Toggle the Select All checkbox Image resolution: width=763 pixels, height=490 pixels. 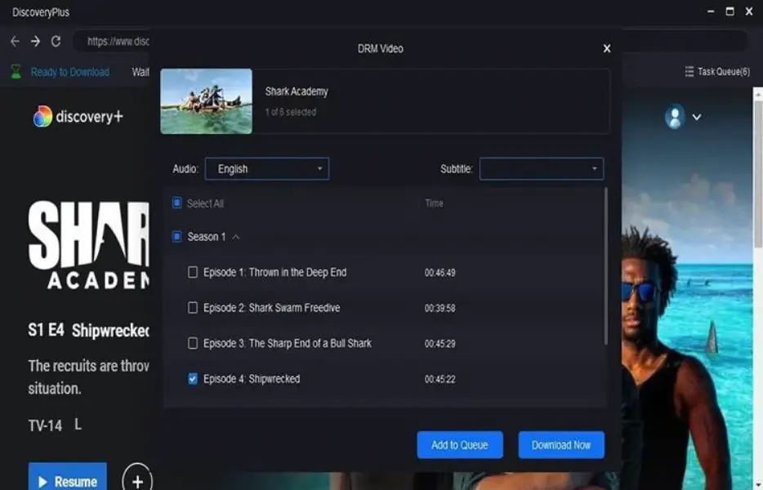177,203
